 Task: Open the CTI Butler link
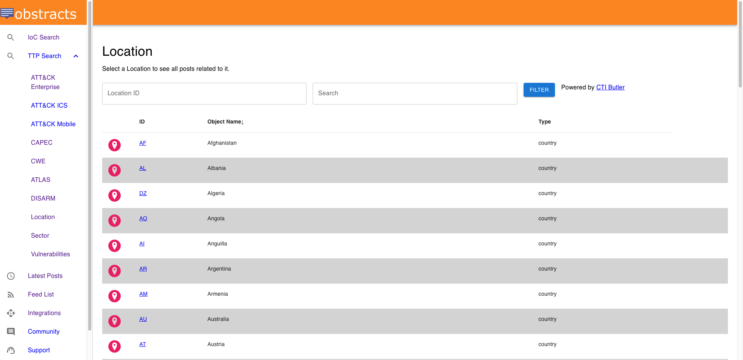(x=610, y=87)
